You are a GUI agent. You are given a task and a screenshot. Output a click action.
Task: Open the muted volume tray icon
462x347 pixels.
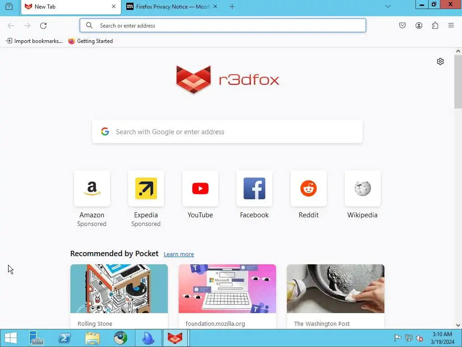(420, 338)
